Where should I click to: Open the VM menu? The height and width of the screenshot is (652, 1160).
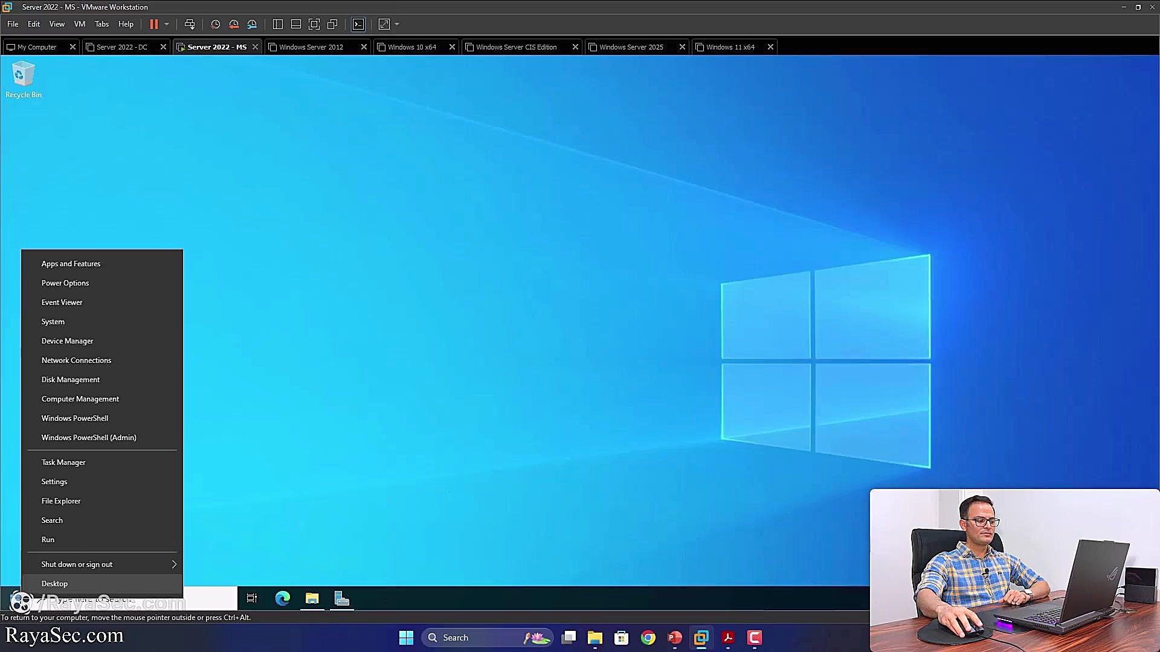[80, 24]
